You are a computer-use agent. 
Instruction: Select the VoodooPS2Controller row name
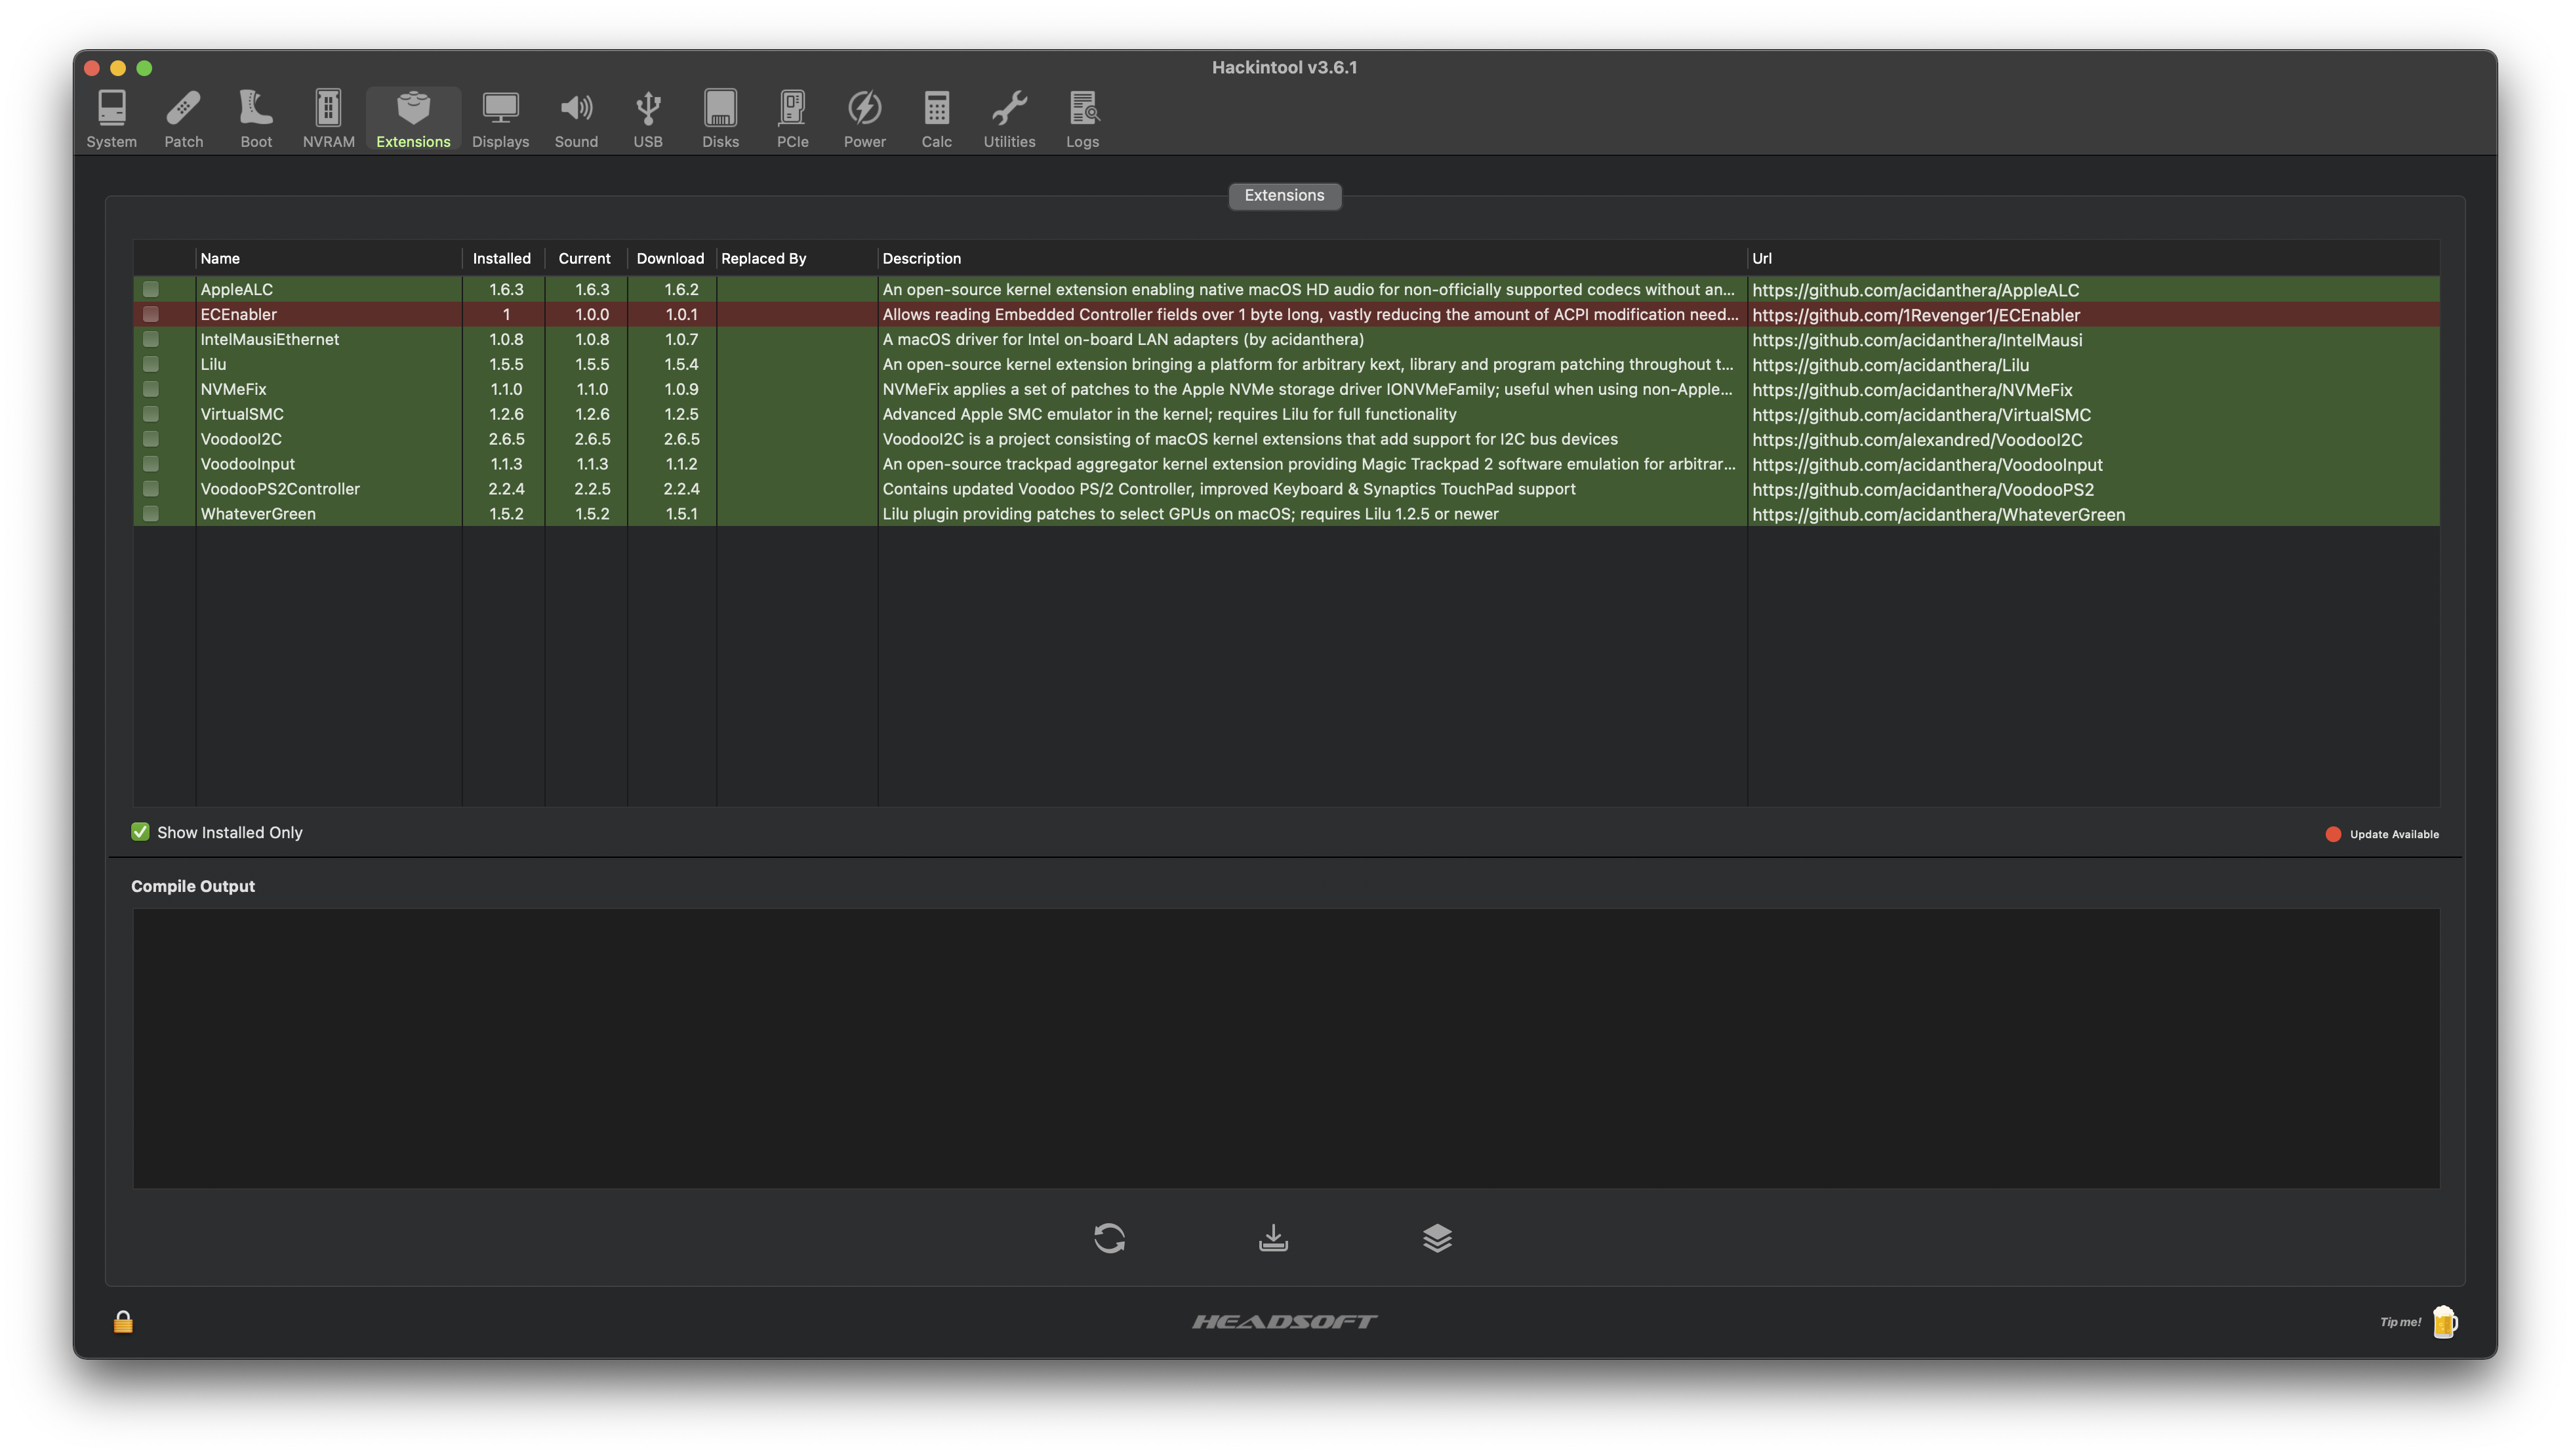coord(279,489)
